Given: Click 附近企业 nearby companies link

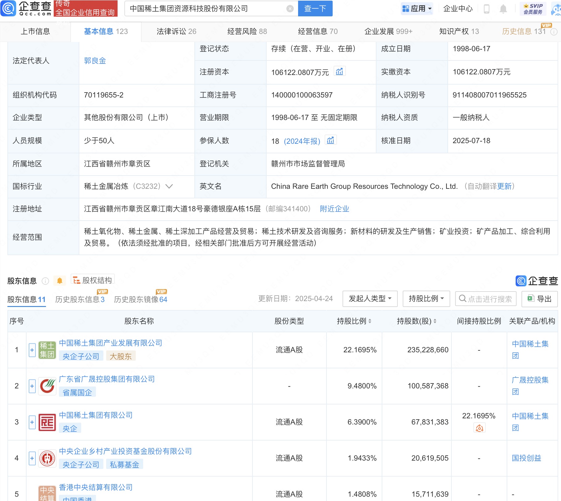Looking at the screenshot, I should coord(335,209).
